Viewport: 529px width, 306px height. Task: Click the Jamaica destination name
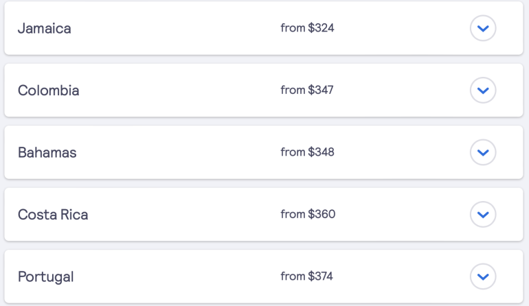click(44, 28)
